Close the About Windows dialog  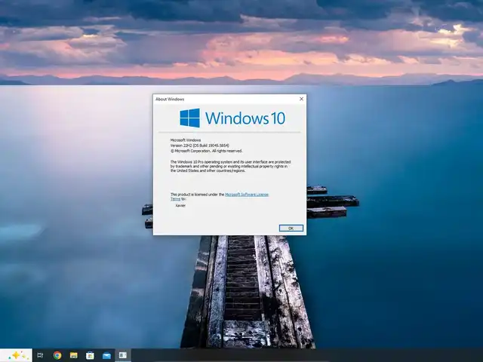[301, 99]
